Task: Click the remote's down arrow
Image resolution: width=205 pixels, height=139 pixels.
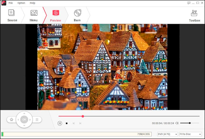Action: coord(24,125)
